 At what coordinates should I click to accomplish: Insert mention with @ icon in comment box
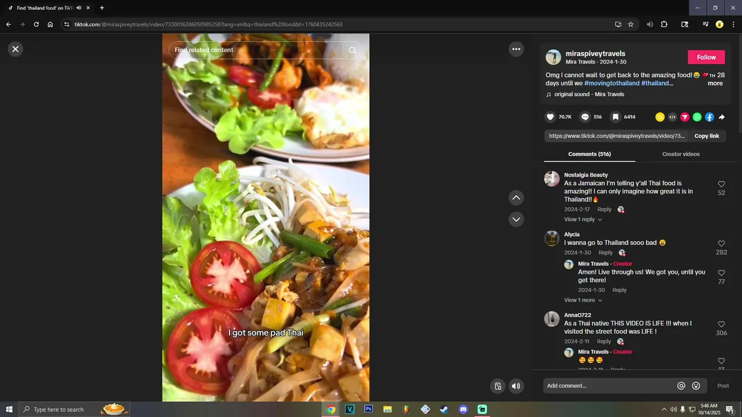[681, 386]
